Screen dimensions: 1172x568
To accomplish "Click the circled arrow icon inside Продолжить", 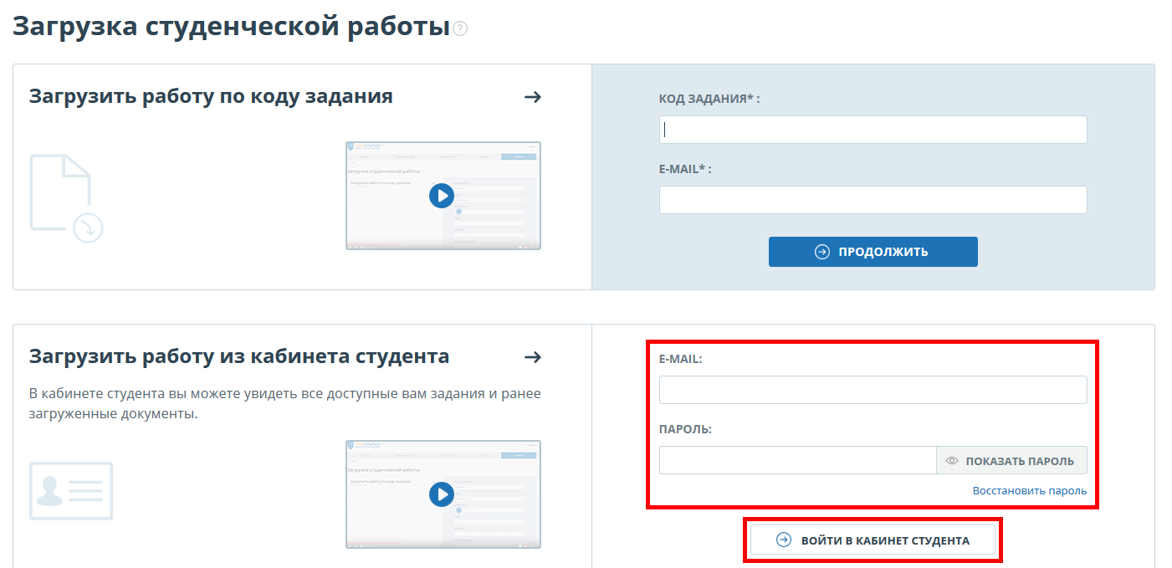I will [822, 252].
